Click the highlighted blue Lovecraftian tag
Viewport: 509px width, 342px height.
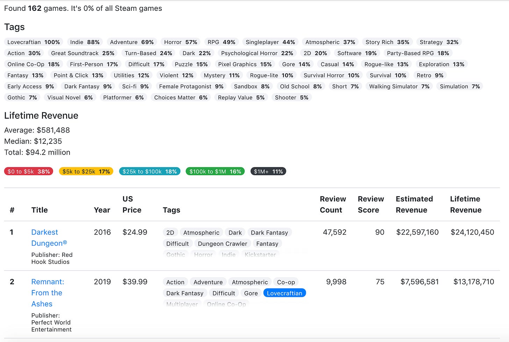tap(284, 293)
